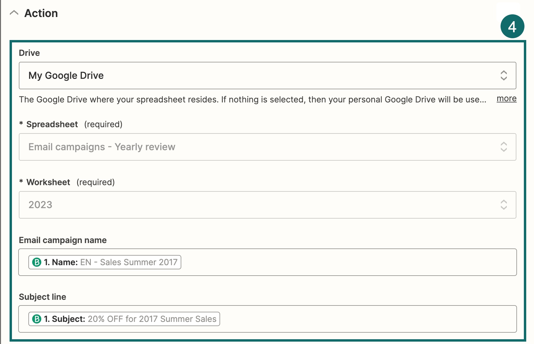Image resolution: width=534 pixels, height=344 pixels.
Task: Click empty space in Email campaign name field
Action: (343, 262)
